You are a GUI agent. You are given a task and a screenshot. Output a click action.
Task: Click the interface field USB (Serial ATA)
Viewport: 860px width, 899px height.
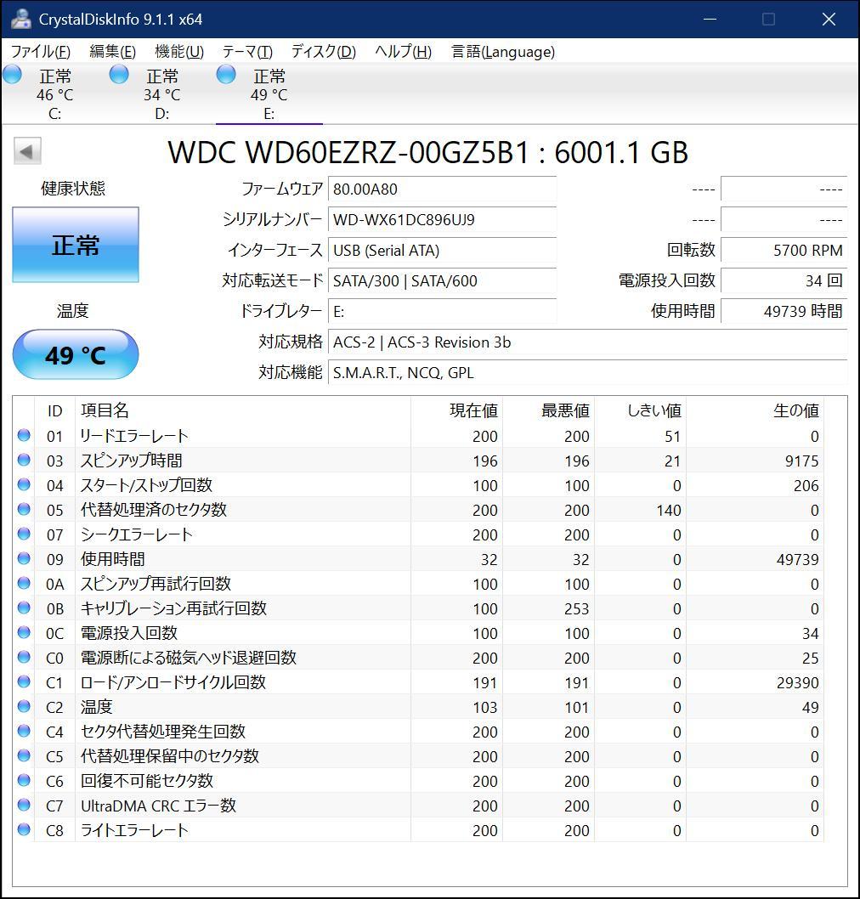(x=442, y=250)
